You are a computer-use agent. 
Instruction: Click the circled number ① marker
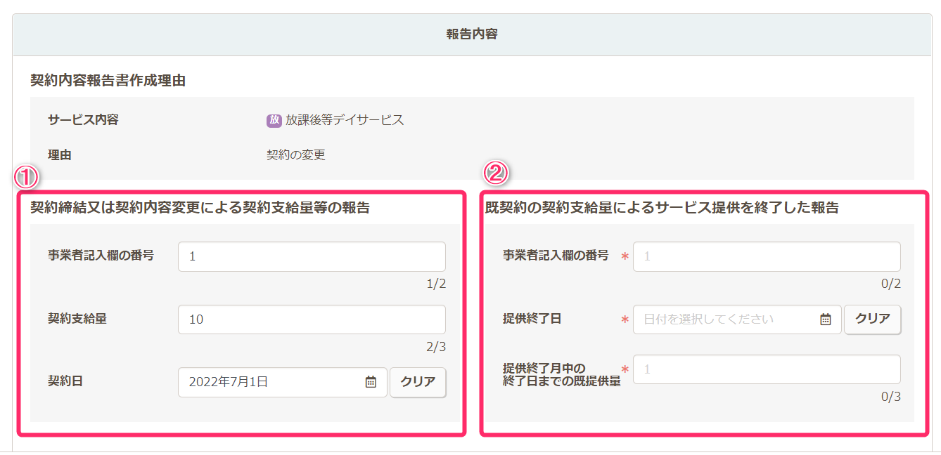click(x=26, y=177)
